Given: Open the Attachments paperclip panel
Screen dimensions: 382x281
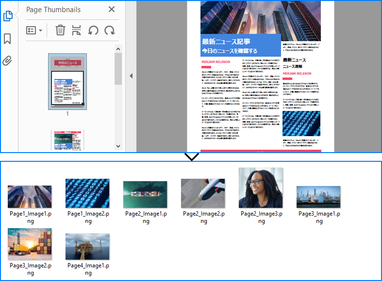Looking at the screenshot, I should [8, 61].
